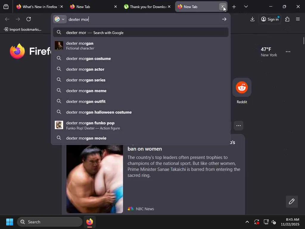Click the dexter morgan character thumbnail
The width and height of the screenshot is (305, 229).
tap(59, 45)
